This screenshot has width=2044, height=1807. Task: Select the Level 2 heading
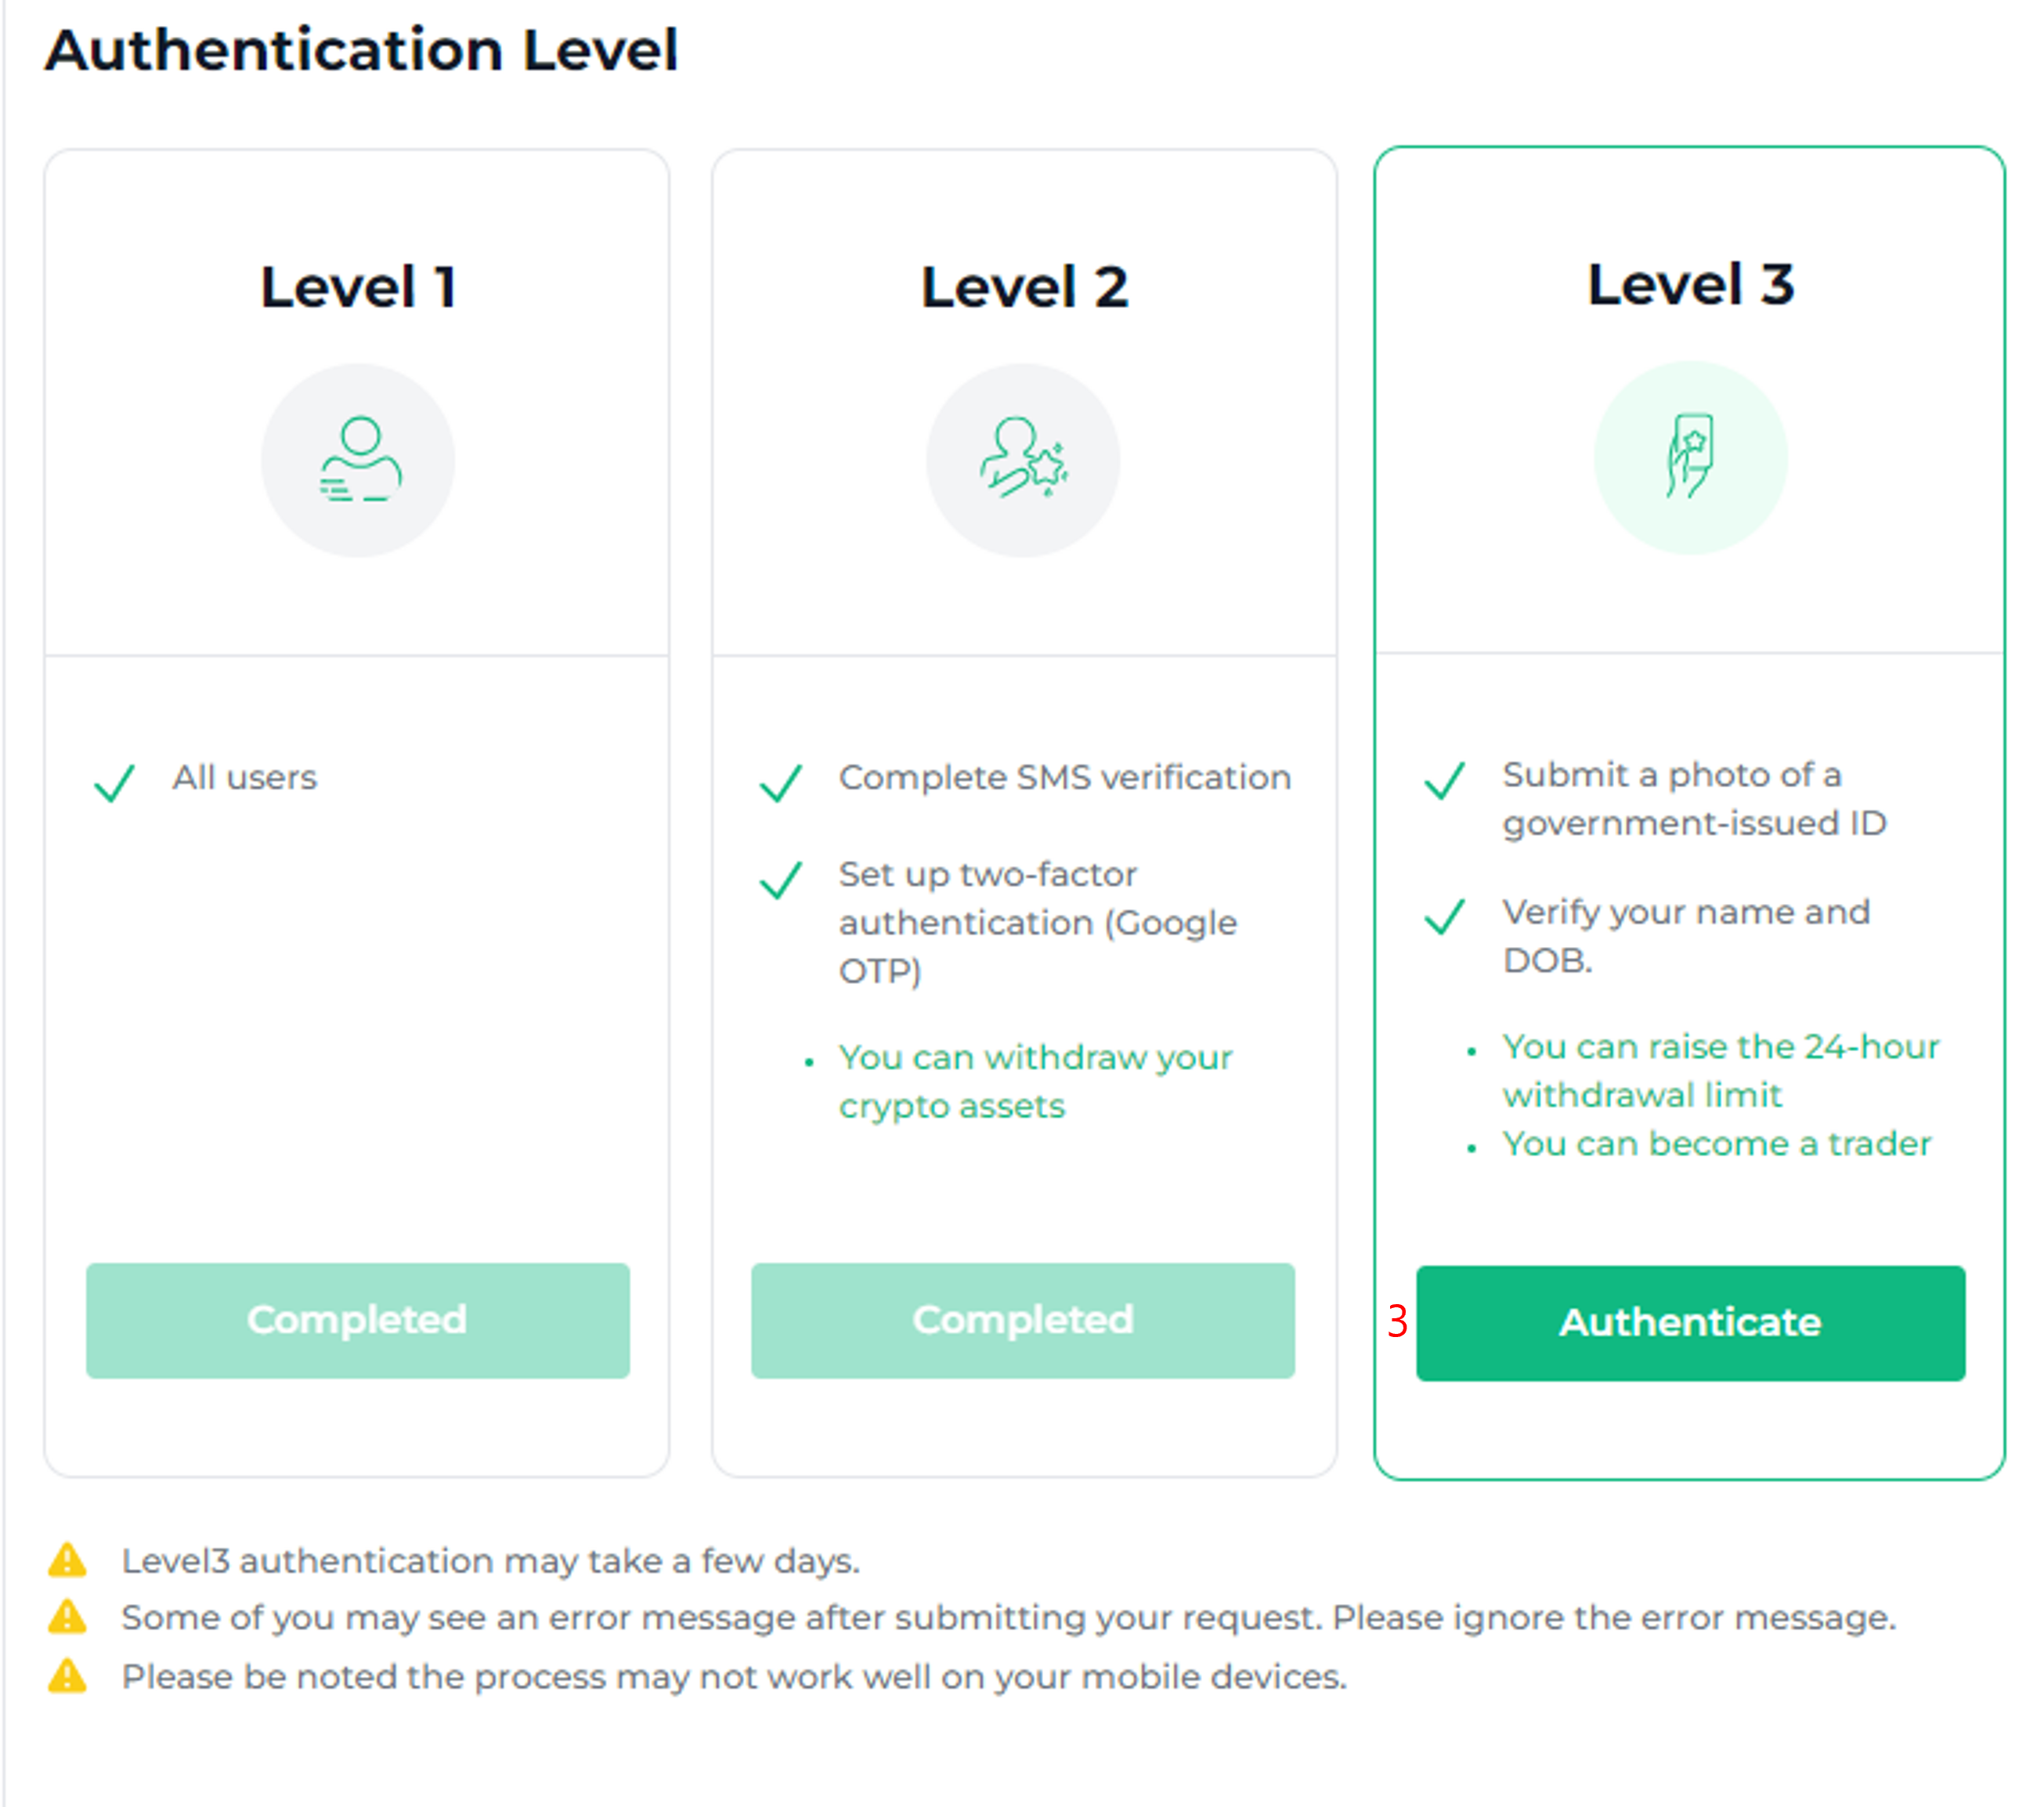coord(1024,287)
